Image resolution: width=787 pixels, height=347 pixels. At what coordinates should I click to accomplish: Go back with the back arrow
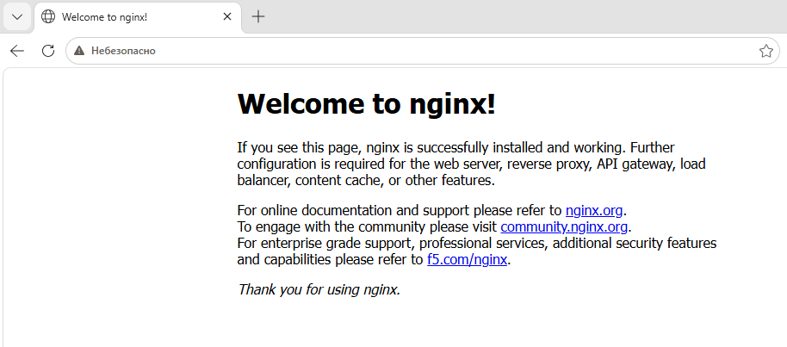[x=17, y=51]
